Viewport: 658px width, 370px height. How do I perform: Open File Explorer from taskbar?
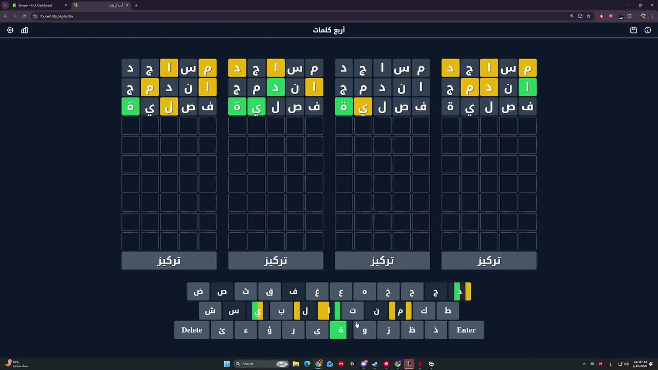(296, 364)
